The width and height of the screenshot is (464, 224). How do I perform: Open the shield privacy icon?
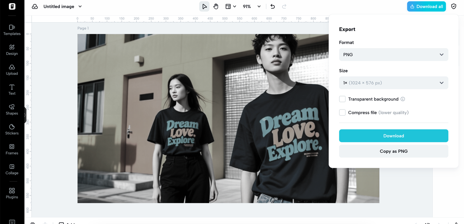[453, 7]
